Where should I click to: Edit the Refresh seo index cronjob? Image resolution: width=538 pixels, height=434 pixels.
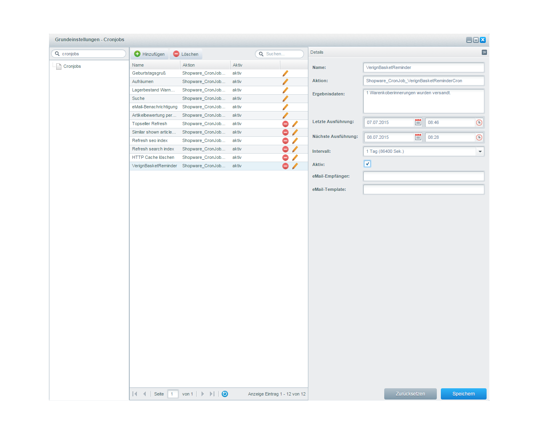[x=295, y=141]
